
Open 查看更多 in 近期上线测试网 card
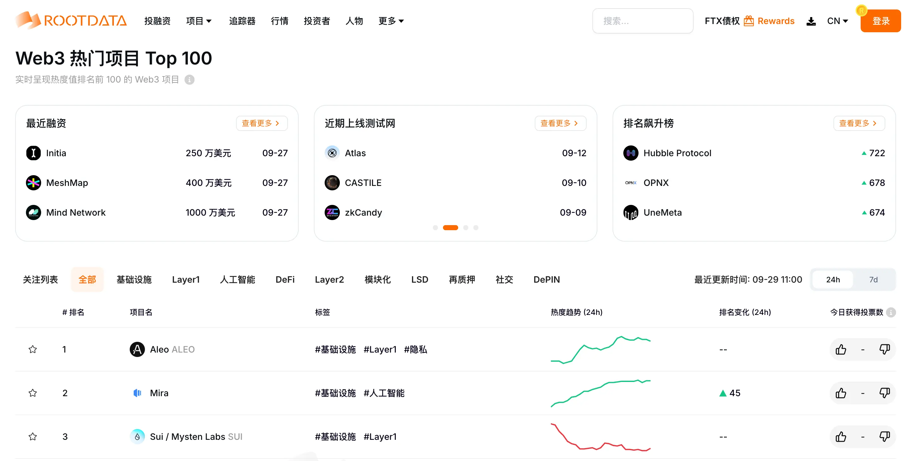(560, 123)
